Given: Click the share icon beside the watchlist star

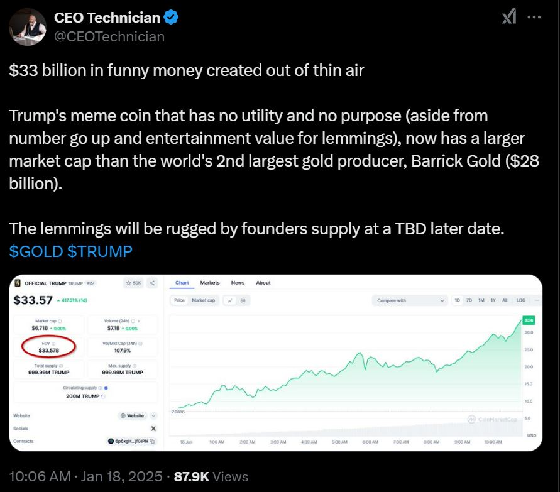Looking at the screenshot, I should click(152, 283).
